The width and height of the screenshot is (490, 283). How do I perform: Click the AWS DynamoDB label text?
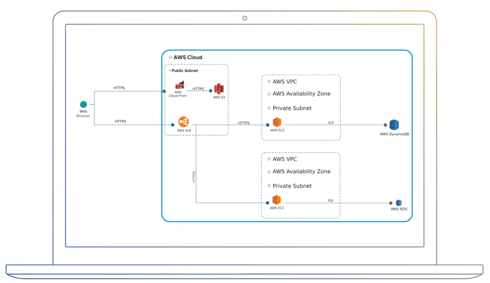(394, 134)
